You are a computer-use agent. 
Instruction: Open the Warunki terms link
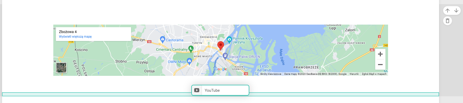coord(354,74)
